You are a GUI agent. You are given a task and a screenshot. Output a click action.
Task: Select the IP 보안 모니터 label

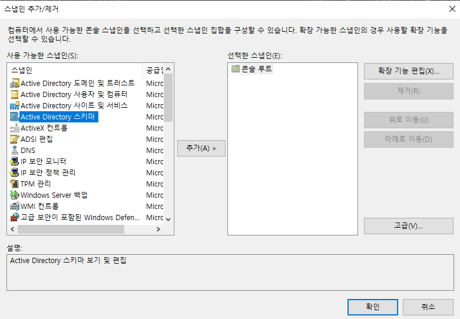(x=44, y=161)
